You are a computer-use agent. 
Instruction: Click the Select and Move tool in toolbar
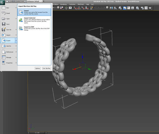click(x=66, y=8)
